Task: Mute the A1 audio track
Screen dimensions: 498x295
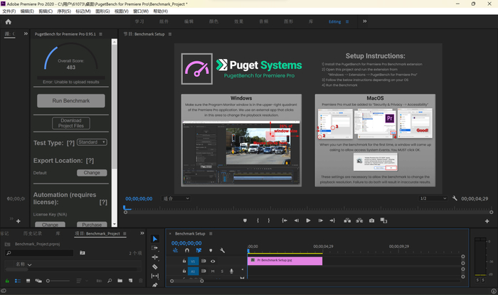Action: [x=213, y=271]
